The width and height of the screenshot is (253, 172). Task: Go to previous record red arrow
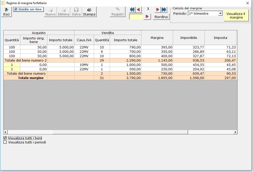139,10
